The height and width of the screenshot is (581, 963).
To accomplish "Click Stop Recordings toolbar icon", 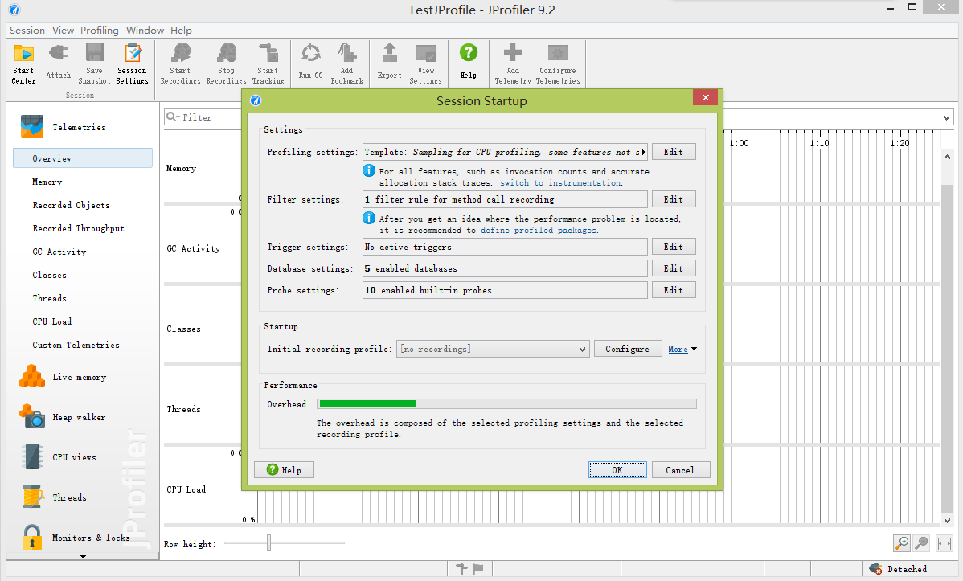I will pos(226,63).
